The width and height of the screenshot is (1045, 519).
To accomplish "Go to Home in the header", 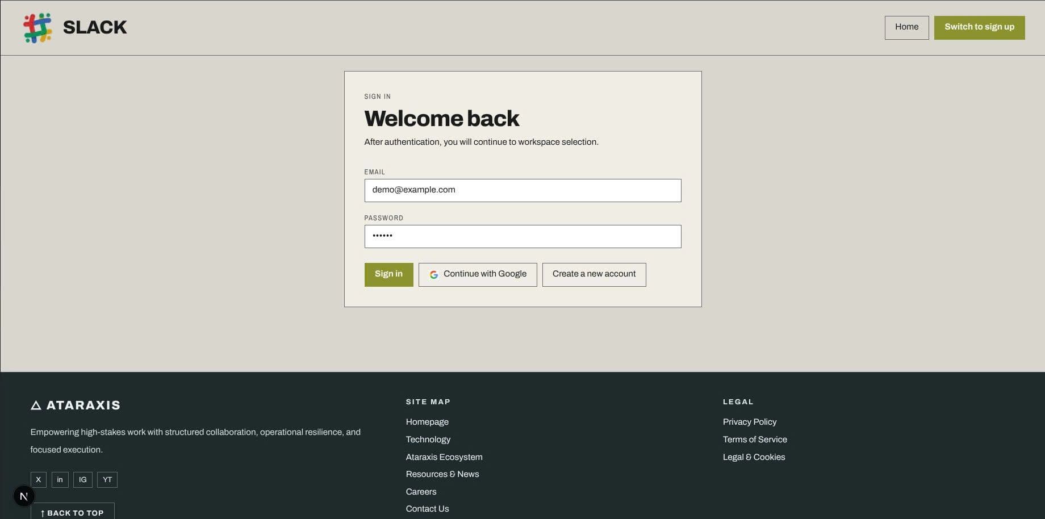I will coord(907,27).
